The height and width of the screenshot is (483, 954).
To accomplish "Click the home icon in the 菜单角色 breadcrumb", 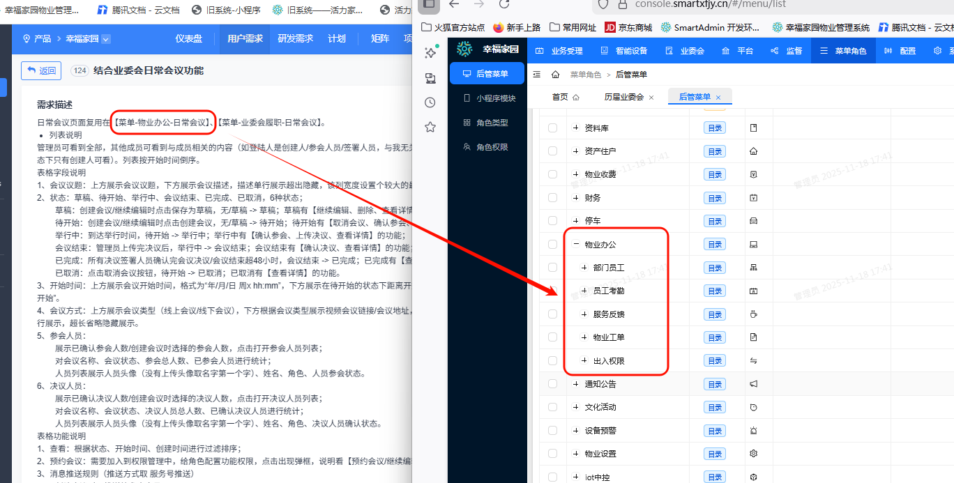I will (555, 74).
